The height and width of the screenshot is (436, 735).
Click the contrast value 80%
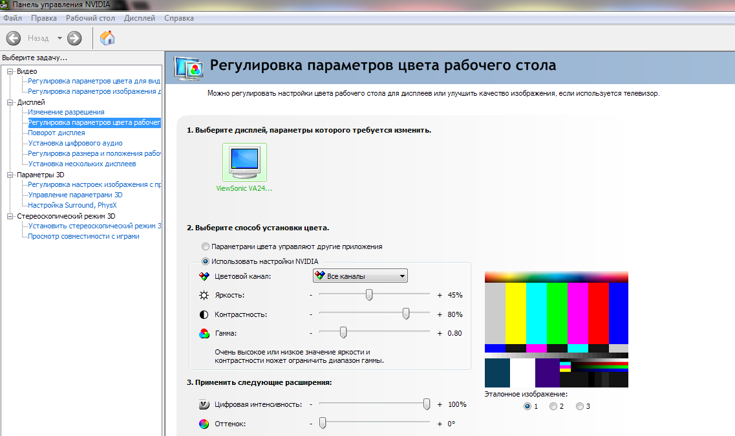tap(455, 314)
